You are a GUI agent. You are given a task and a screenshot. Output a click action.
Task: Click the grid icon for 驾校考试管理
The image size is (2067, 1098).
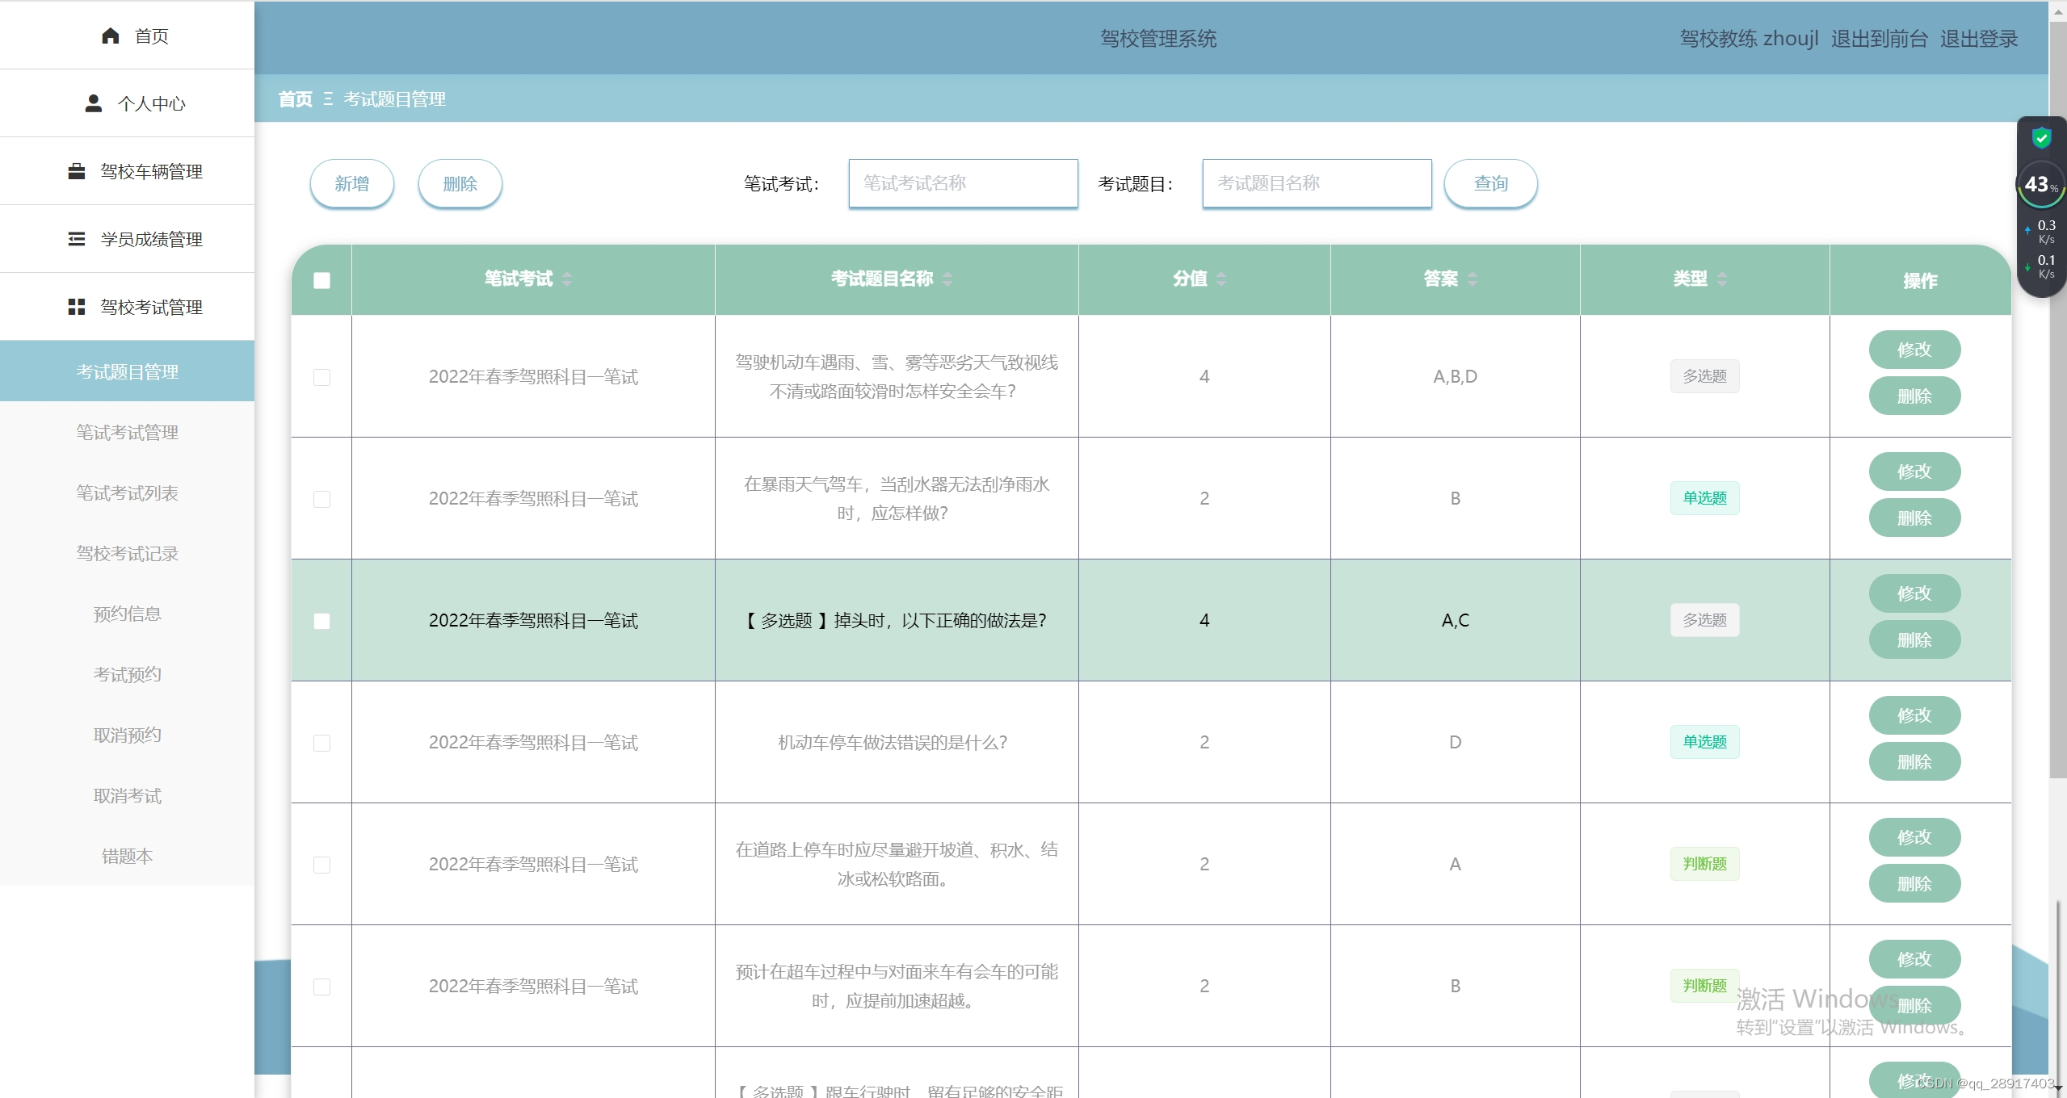point(77,308)
